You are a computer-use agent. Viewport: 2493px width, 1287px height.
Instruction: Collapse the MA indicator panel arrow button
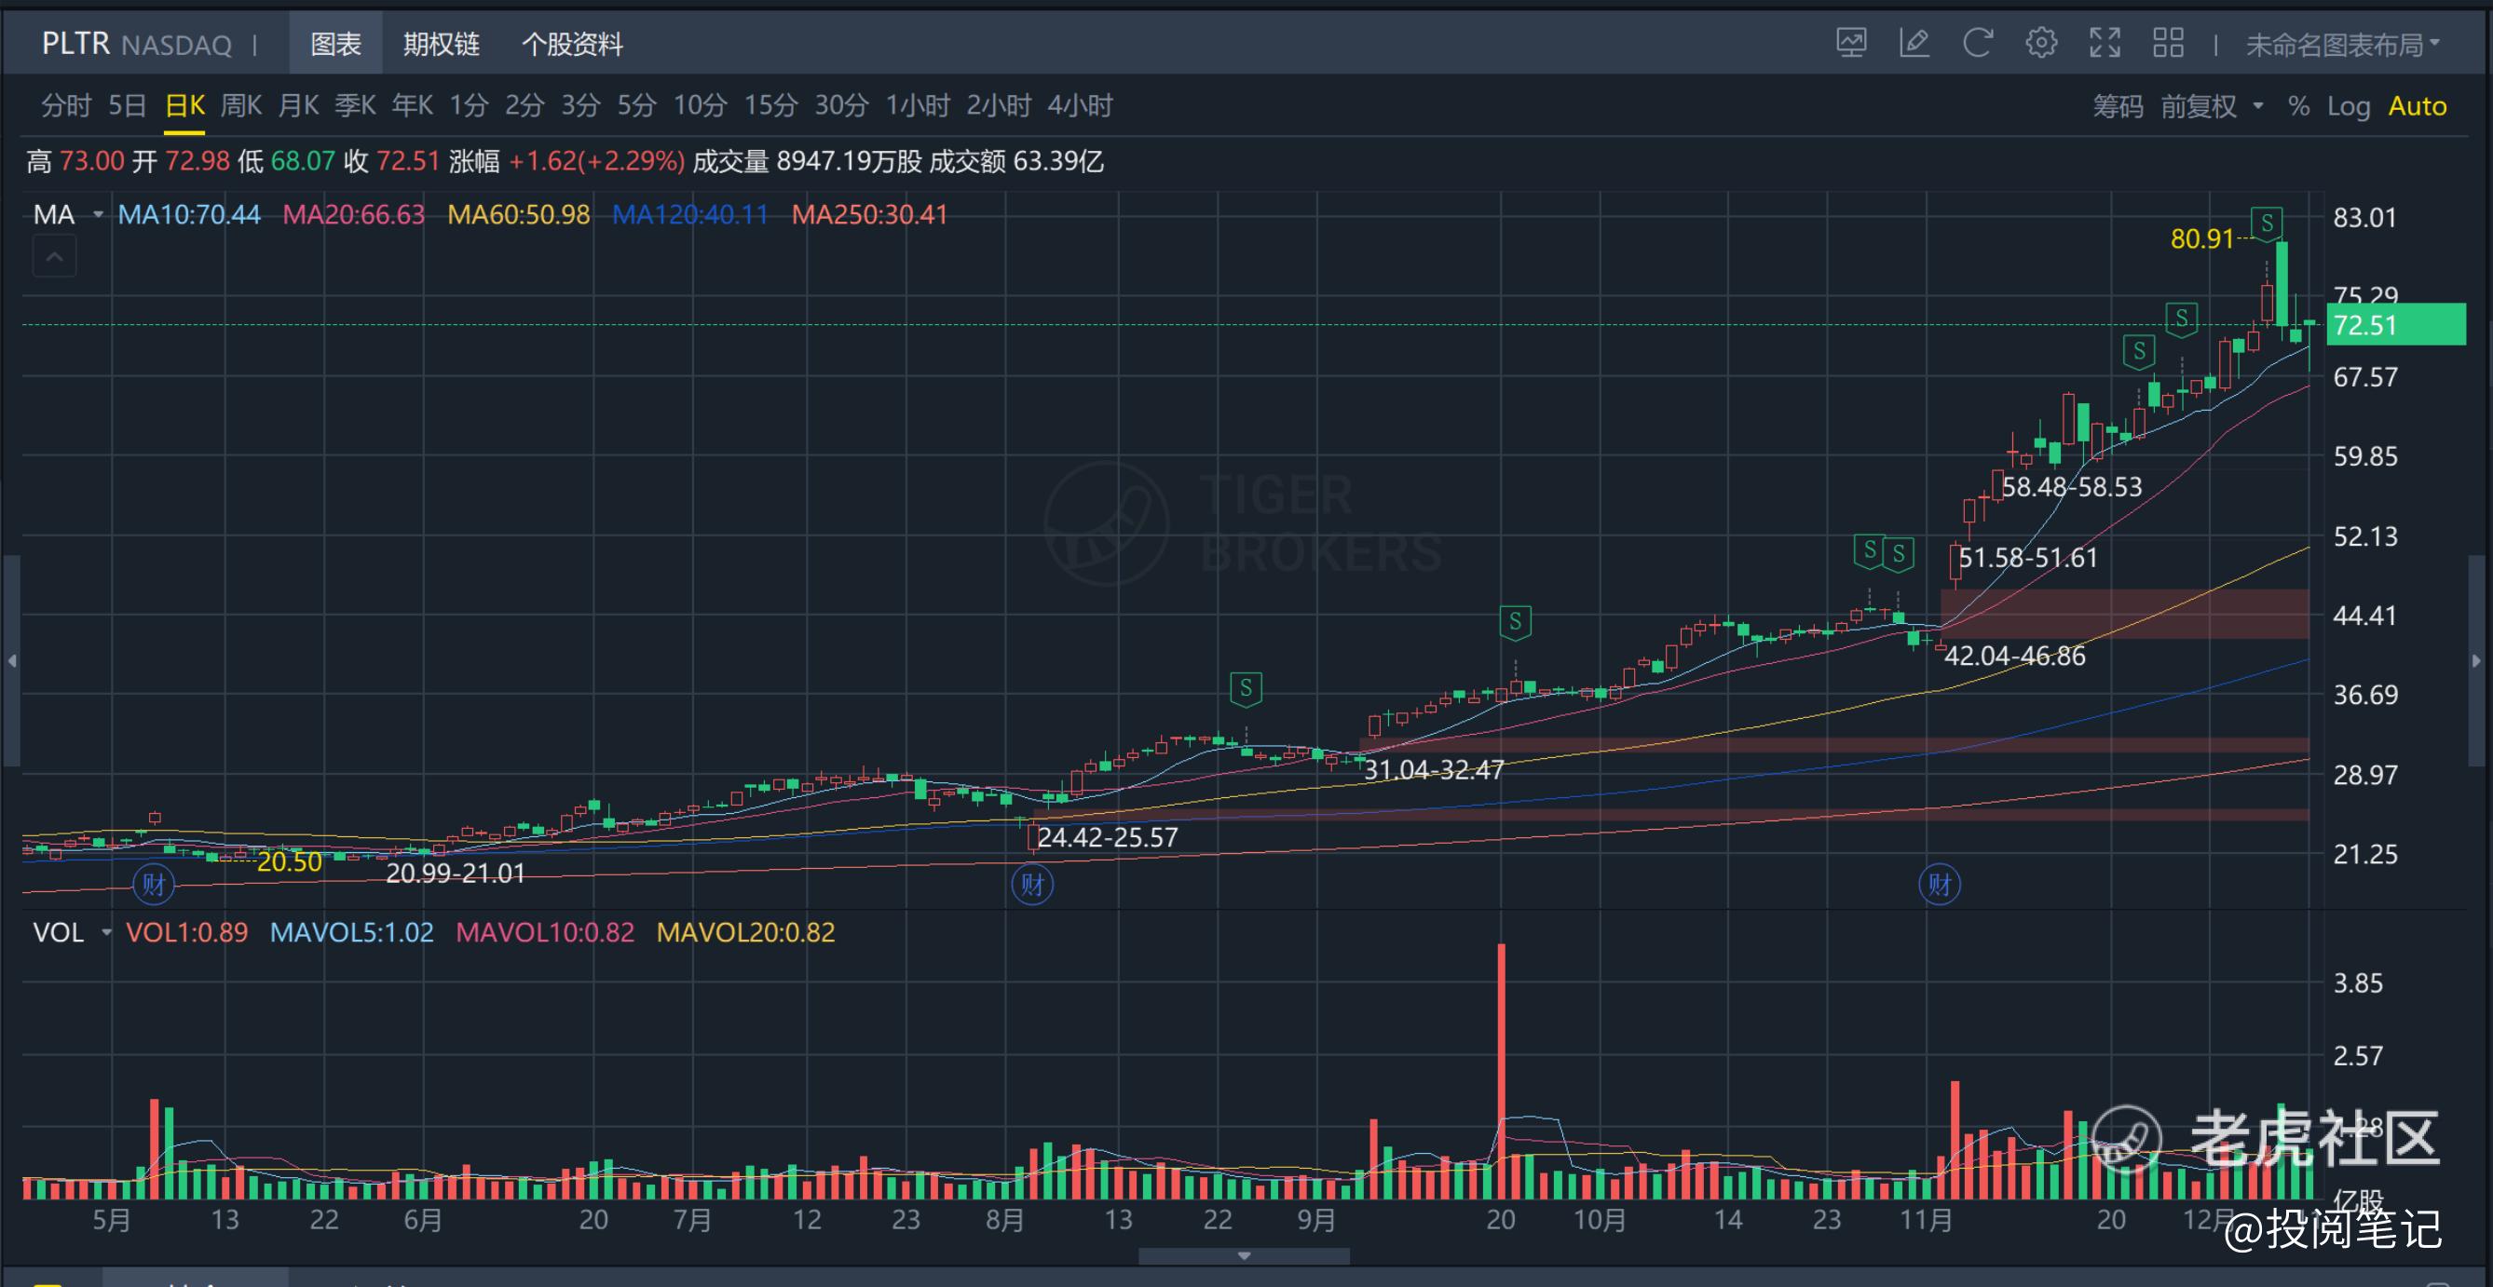[x=55, y=257]
